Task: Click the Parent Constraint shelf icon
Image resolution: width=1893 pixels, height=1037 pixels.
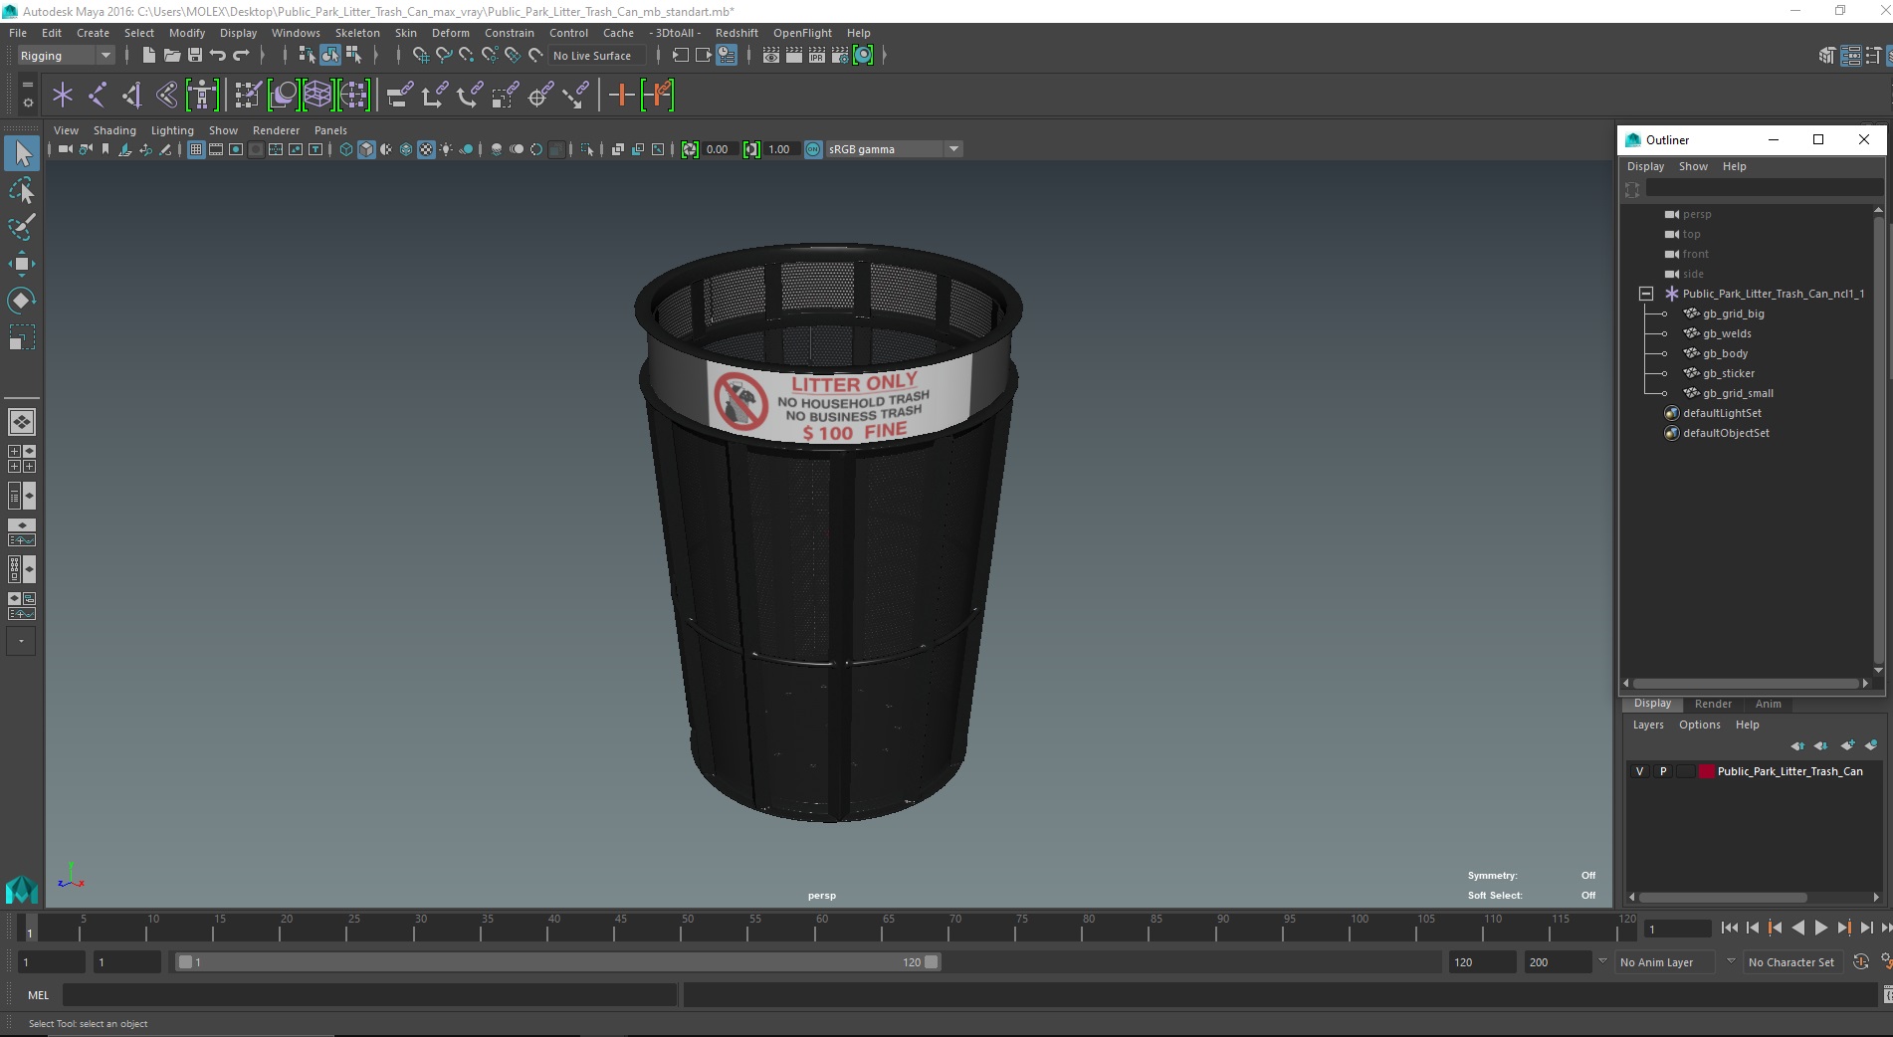Action: click(x=399, y=96)
